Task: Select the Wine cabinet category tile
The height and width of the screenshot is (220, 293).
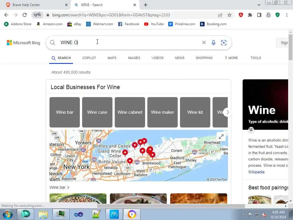Action: (x=130, y=112)
